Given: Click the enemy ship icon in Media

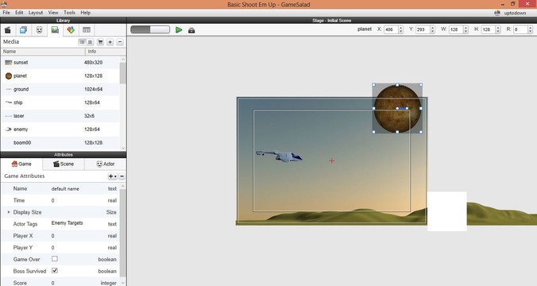Looking at the screenshot, I should point(9,129).
